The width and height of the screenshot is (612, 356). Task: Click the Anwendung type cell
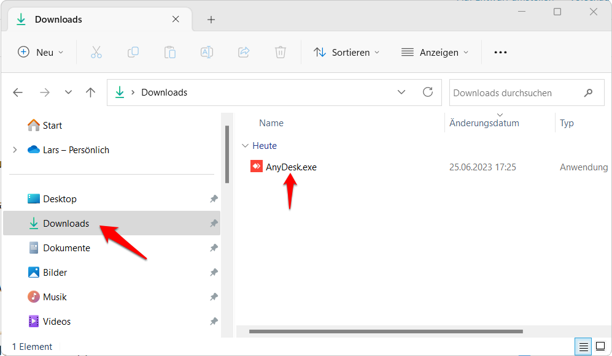(584, 167)
